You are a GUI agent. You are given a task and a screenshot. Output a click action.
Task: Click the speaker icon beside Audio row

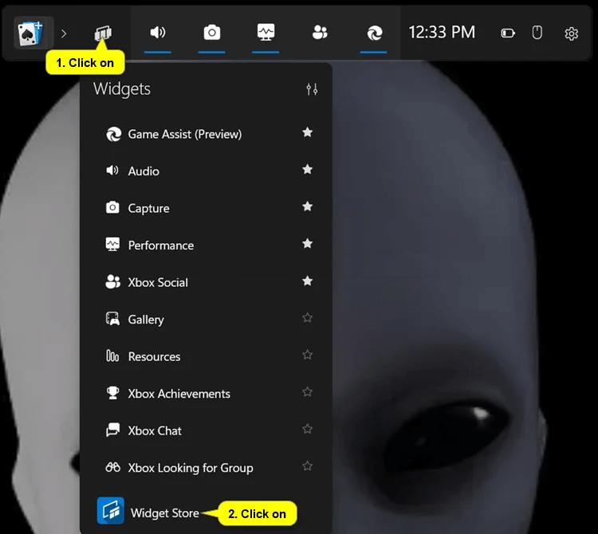112,170
